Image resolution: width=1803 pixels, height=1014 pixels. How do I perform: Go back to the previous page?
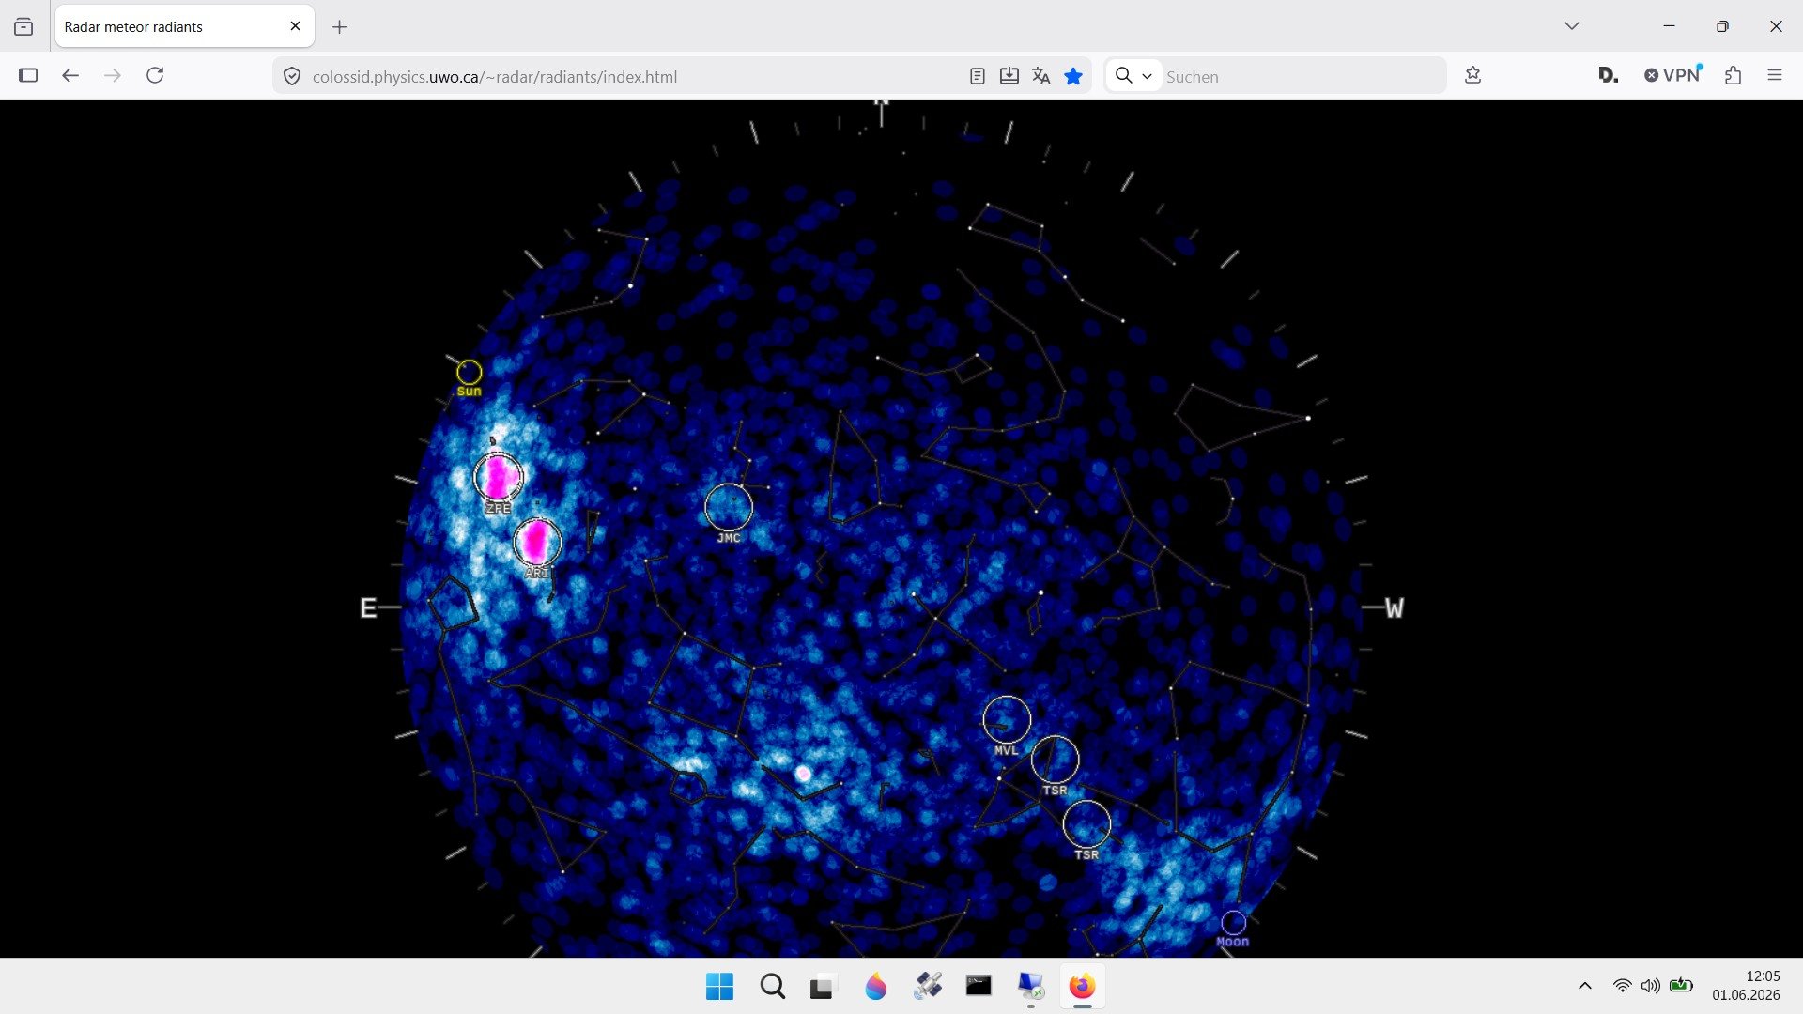(x=70, y=75)
